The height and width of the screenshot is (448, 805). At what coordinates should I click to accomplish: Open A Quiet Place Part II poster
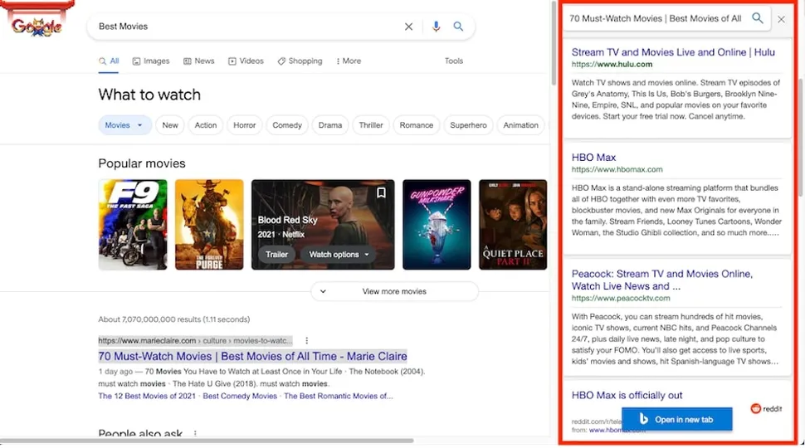coord(513,224)
